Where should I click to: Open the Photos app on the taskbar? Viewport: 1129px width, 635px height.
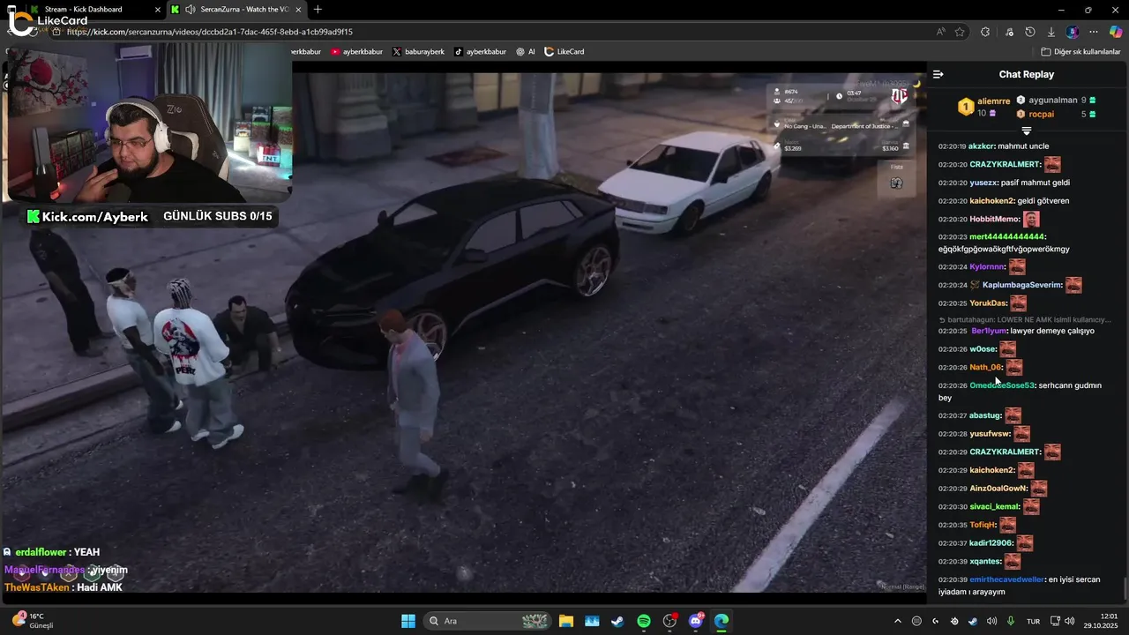pos(592,621)
